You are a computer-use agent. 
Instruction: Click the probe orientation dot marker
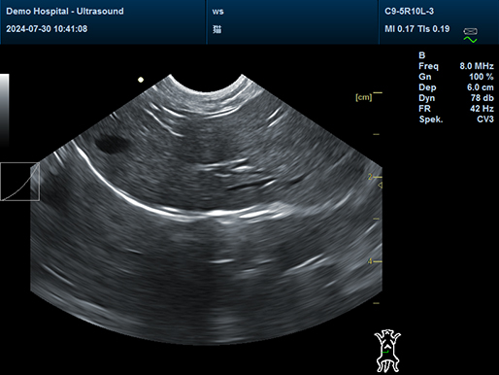click(x=141, y=80)
